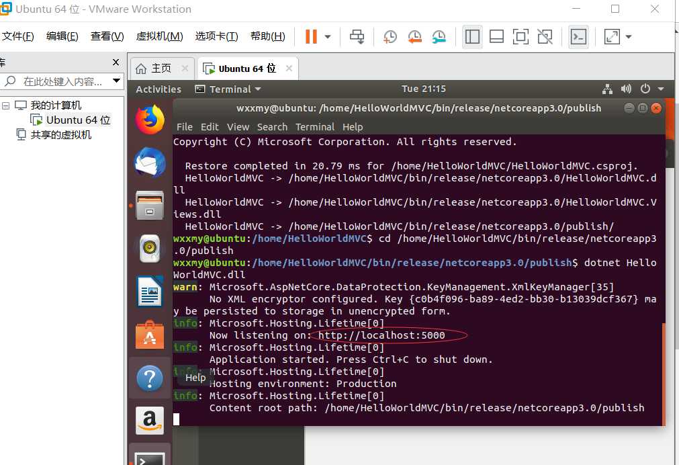Open the 查看(V) menu

tap(107, 36)
